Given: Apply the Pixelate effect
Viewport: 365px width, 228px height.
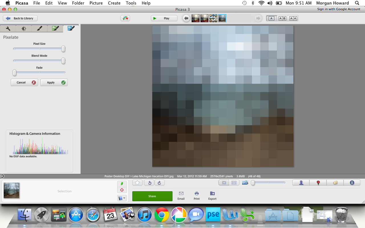Looking at the screenshot, I should (x=54, y=82).
